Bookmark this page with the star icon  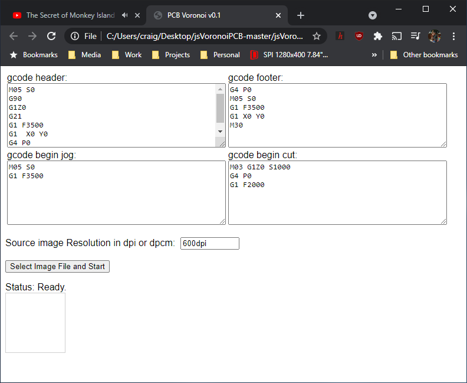pos(316,36)
